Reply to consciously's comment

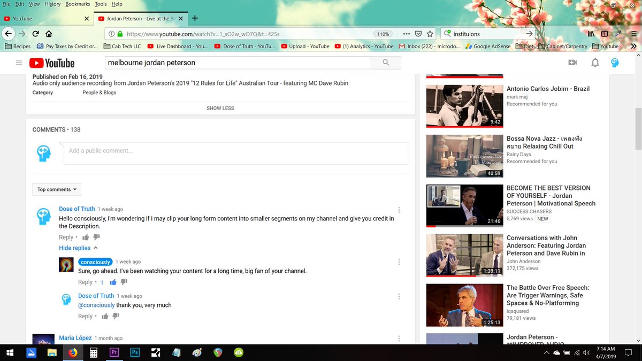coord(85,282)
